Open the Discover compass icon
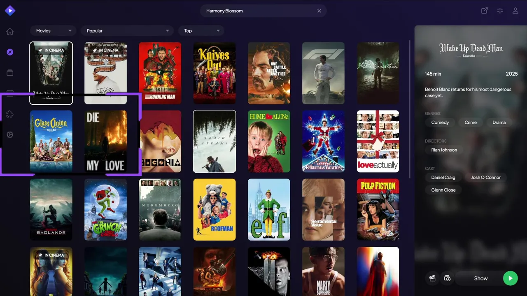The width and height of the screenshot is (527, 296). point(10,52)
